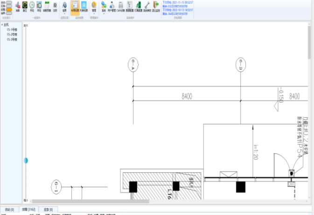Viewport: 314px width, 215px height.
Task: Open the 管理 gear dropdown
Action: (94, 6)
